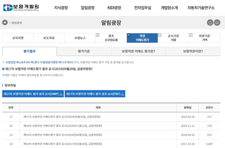Select the 보도자료 submenu

tap(49, 38)
